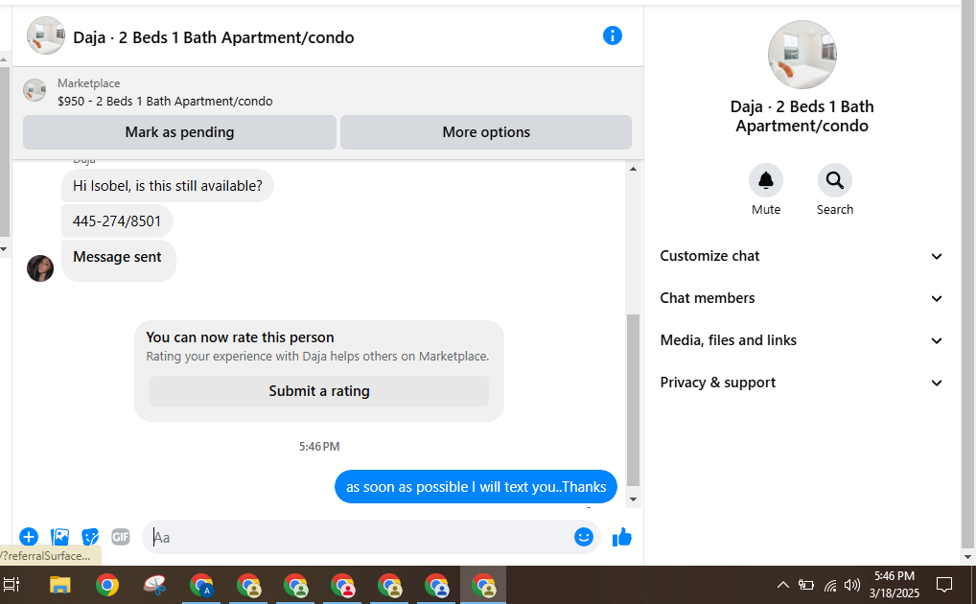Viewport: 976px width, 604px height.
Task: Expand the Privacy & support section
Action: coord(802,383)
